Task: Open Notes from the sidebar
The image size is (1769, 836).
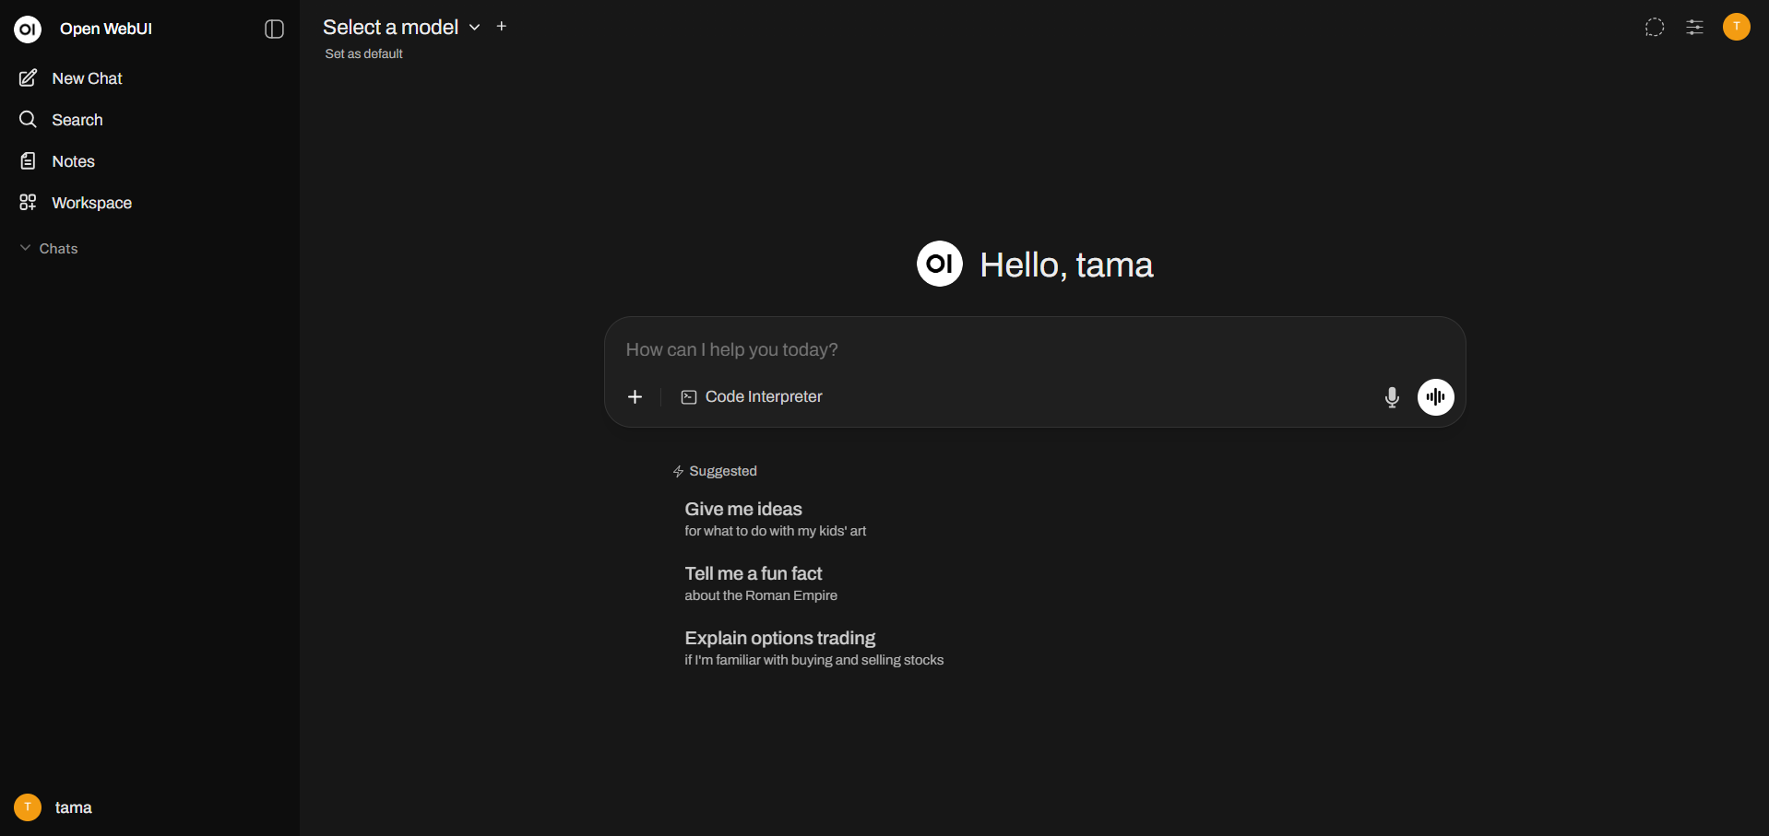Action: pyautogui.click(x=72, y=160)
